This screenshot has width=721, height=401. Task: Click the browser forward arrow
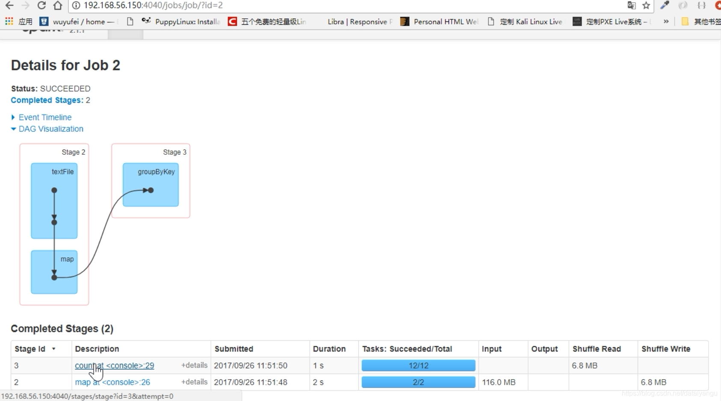(x=25, y=5)
